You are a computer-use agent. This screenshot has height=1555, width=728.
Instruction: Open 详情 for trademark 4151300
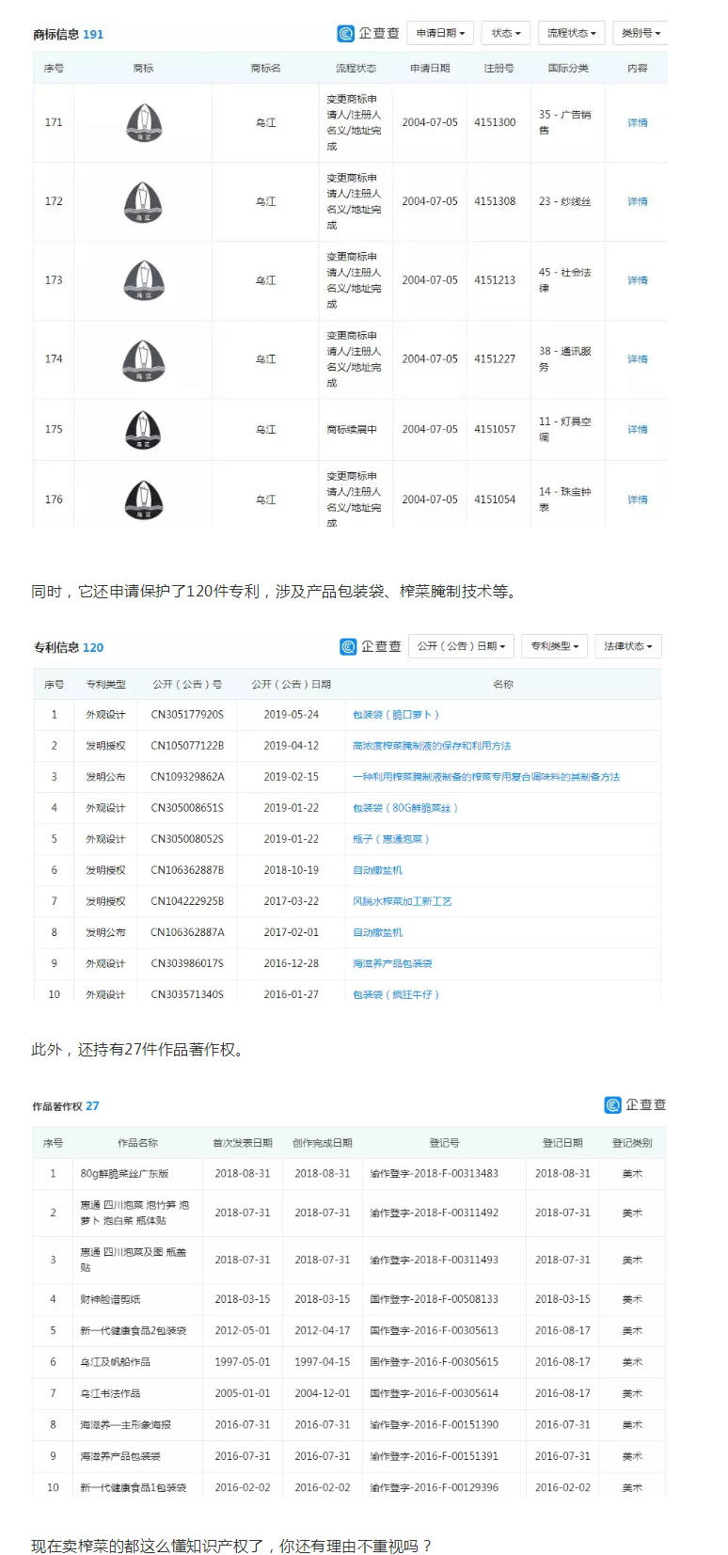[638, 123]
